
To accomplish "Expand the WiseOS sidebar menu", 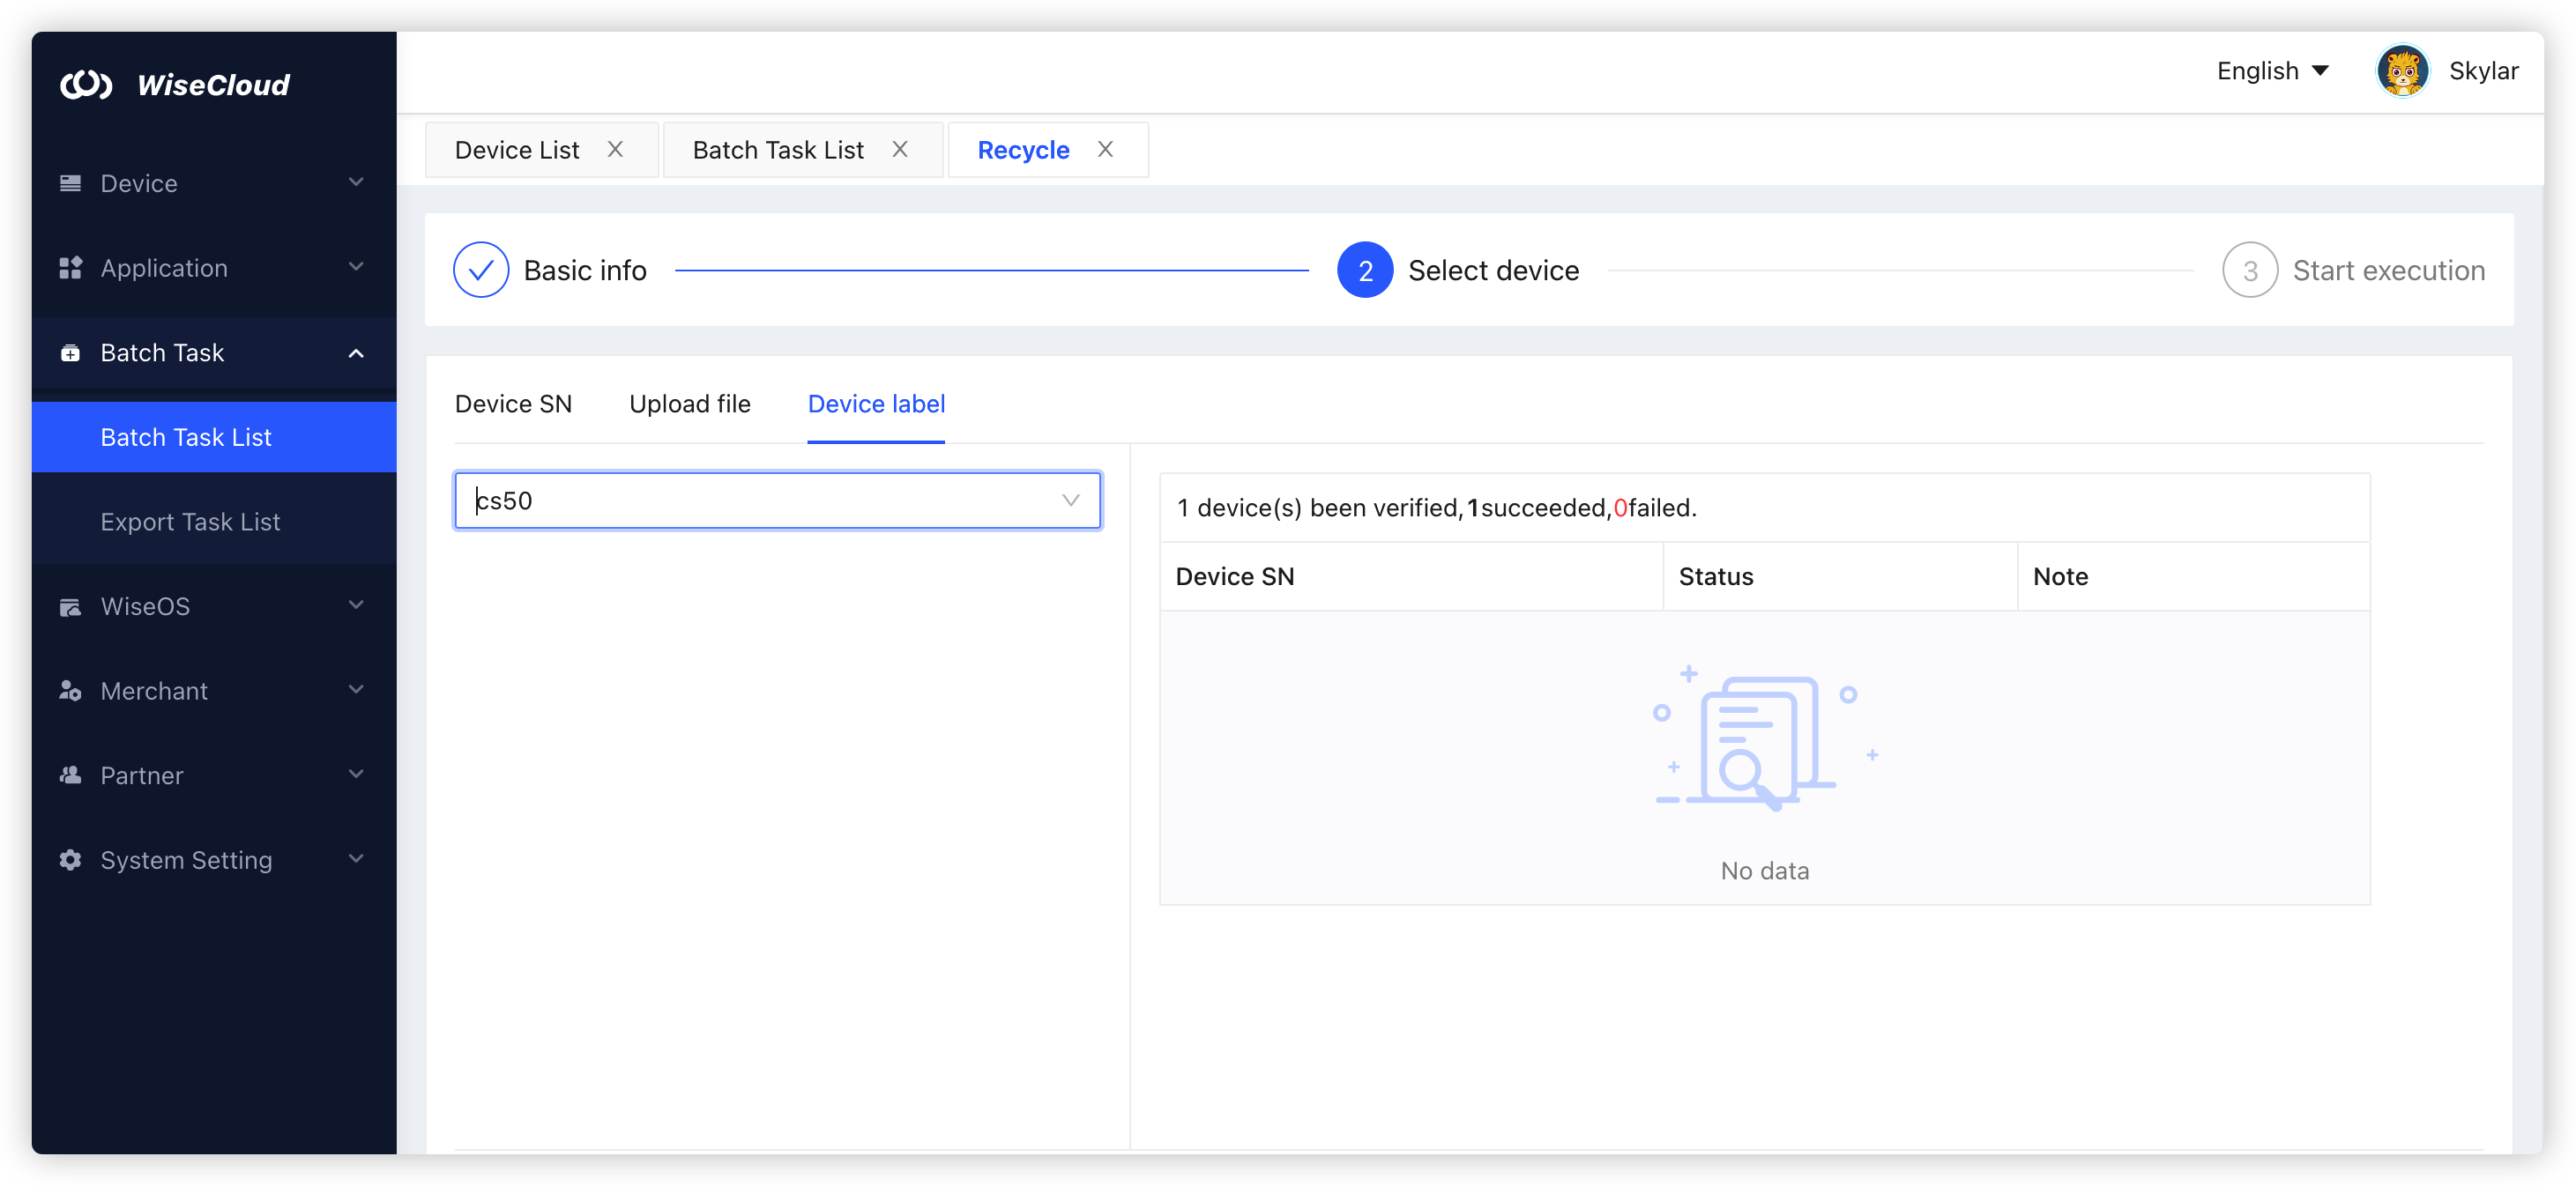I will [x=356, y=605].
